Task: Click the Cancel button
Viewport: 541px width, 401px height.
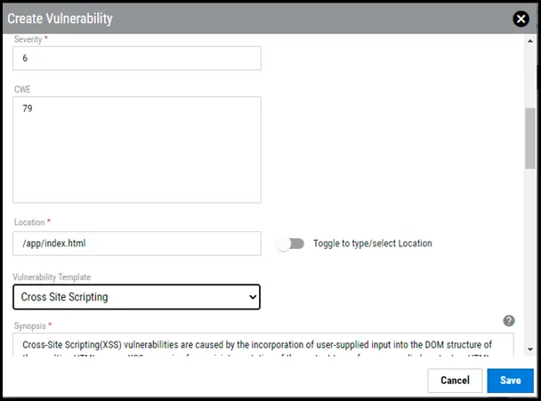Action: [x=455, y=381]
